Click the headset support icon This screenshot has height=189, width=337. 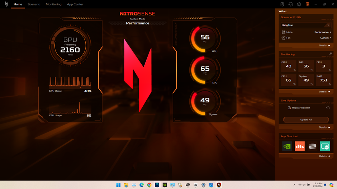coord(290,4)
